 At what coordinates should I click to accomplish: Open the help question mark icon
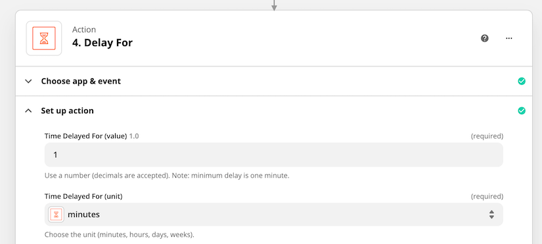(x=485, y=38)
